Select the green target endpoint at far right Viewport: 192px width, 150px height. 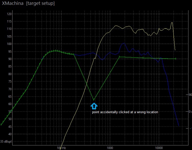pos(176,59)
